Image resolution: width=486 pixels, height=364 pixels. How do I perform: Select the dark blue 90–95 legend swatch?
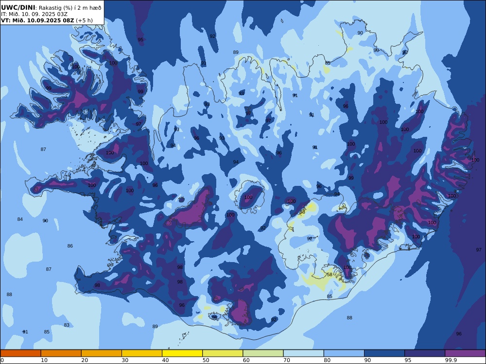tap(384, 353)
